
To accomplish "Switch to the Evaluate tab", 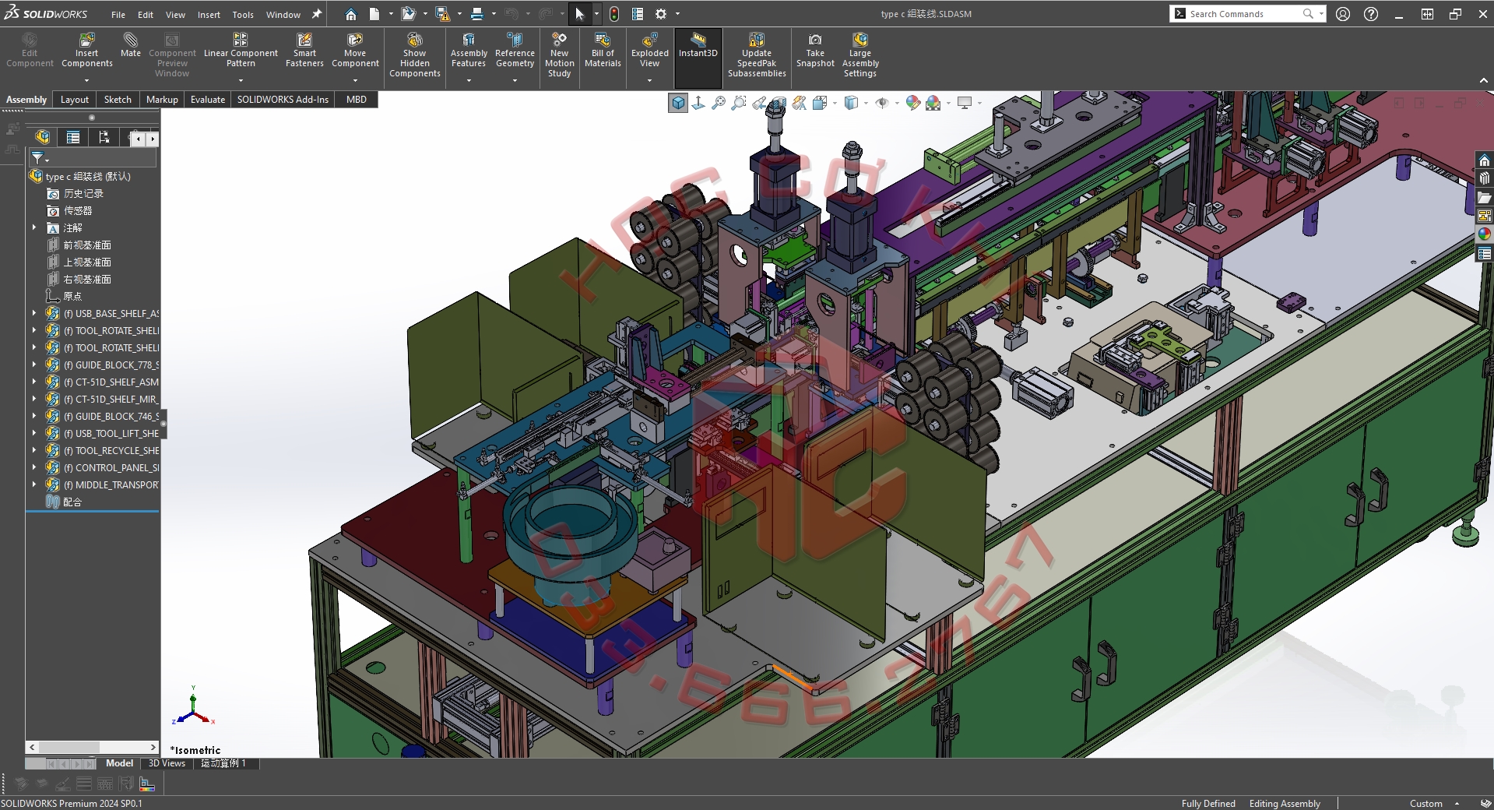I will click(208, 100).
